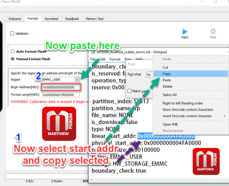Click the boundary_check: true line
This screenshot has width=229, height=186.
tap(119, 170)
